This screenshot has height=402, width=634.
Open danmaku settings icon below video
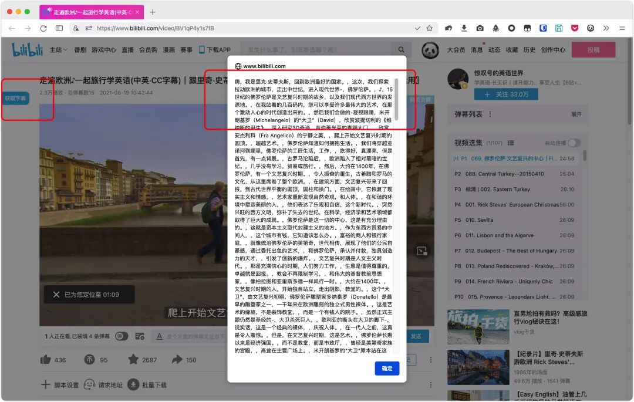pyautogui.click(x=140, y=336)
